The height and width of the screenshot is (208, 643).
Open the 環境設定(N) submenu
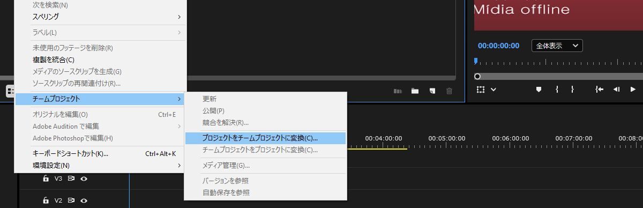pos(100,165)
